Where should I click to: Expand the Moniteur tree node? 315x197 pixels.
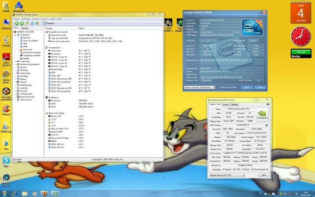tap(15, 71)
